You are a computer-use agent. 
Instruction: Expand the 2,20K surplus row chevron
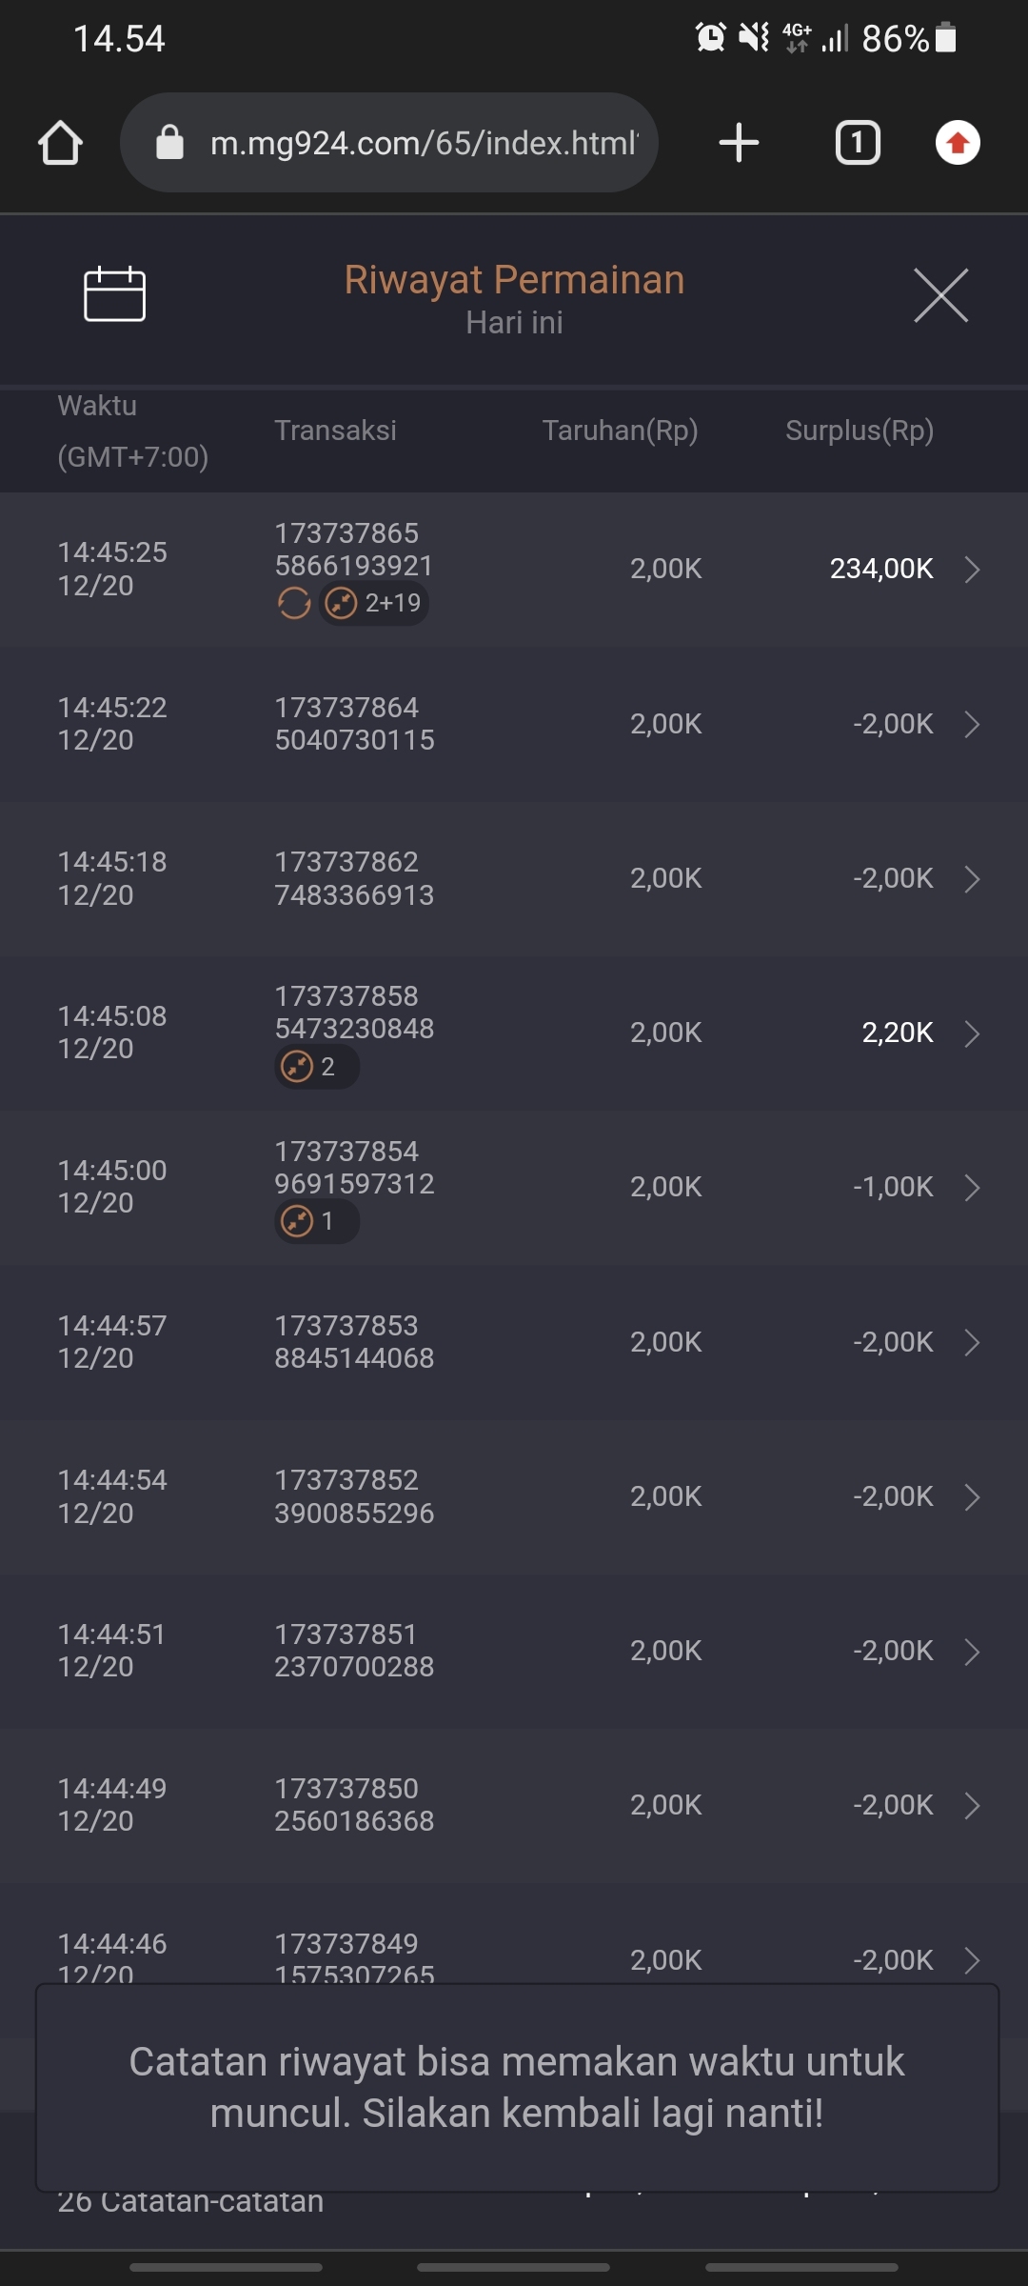972,1033
